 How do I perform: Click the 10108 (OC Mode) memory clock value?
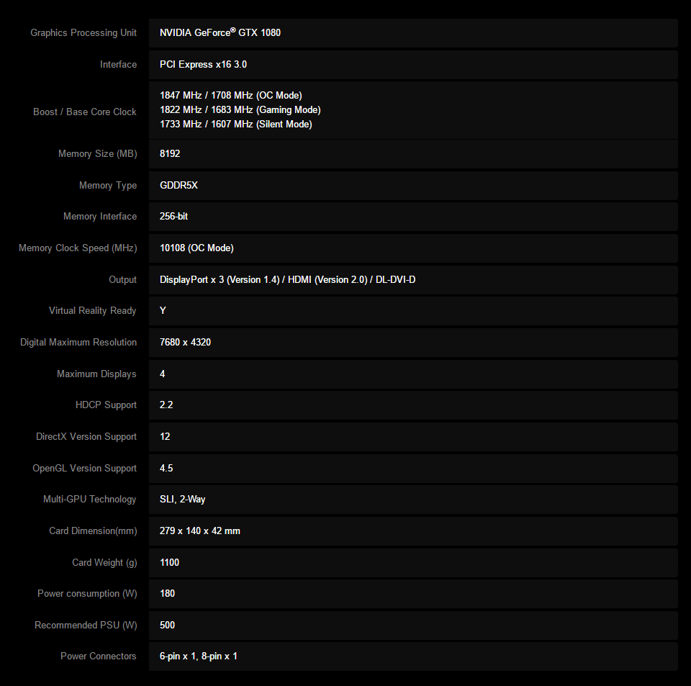pos(197,248)
